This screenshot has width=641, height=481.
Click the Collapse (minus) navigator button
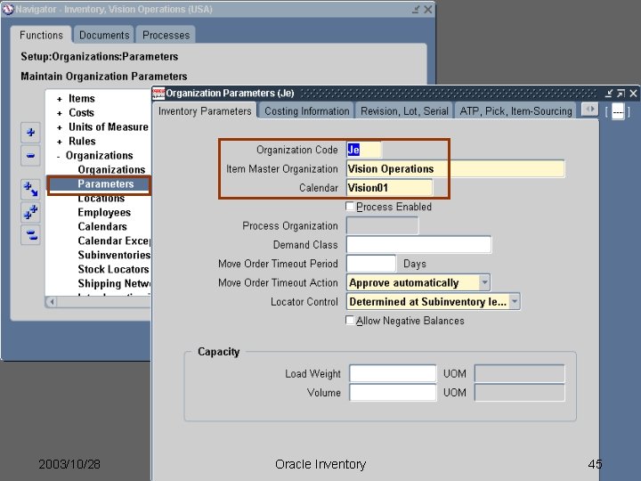(30, 155)
